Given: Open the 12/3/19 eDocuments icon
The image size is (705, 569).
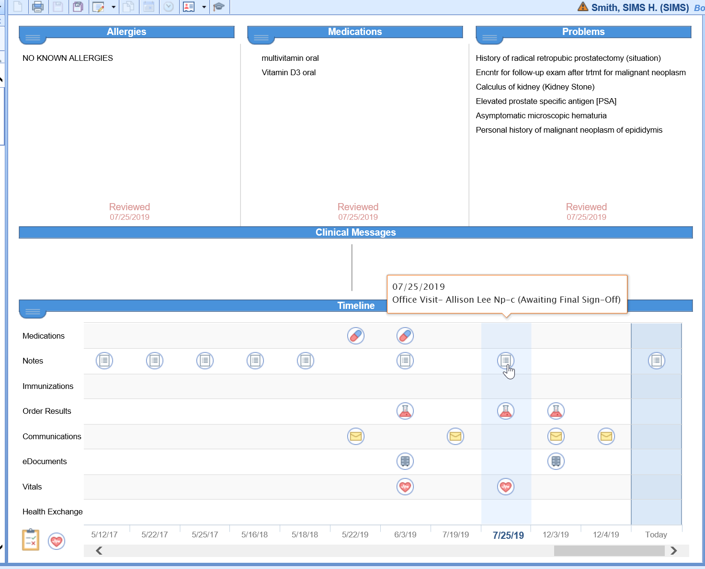Looking at the screenshot, I should pyautogui.click(x=556, y=461).
